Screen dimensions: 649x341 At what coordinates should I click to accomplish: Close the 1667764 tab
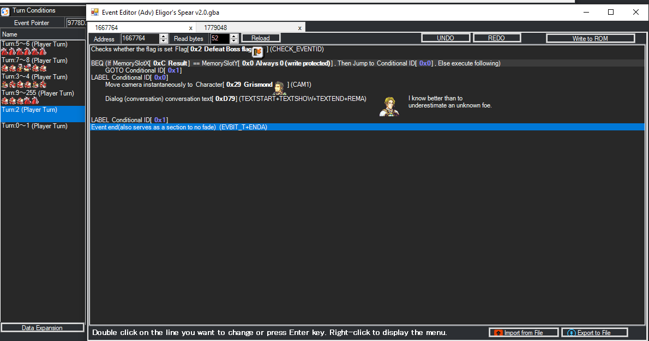(x=190, y=28)
